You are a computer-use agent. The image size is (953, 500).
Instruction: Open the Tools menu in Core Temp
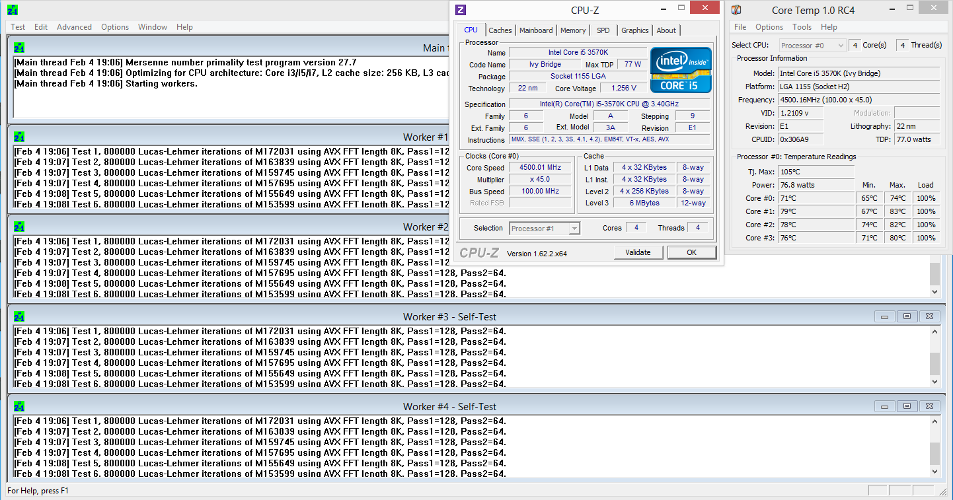click(x=802, y=27)
